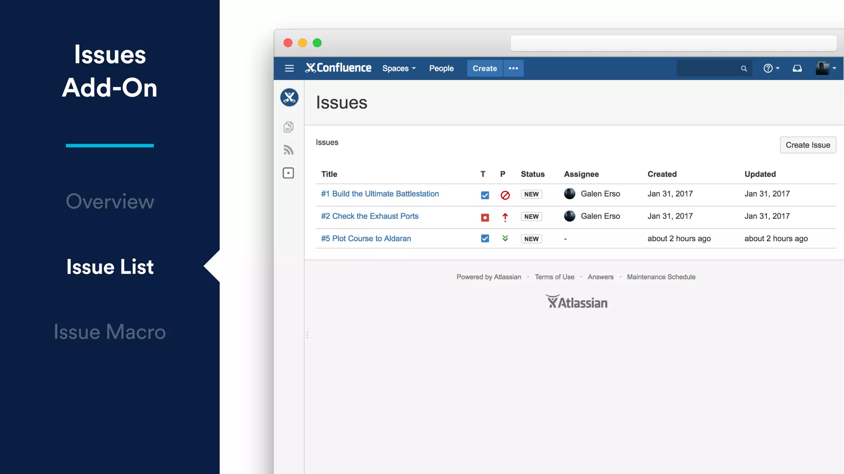Image resolution: width=844 pixels, height=474 pixels.
Task: Click the Atlassian footer logo
Action: tap(577, 302)
